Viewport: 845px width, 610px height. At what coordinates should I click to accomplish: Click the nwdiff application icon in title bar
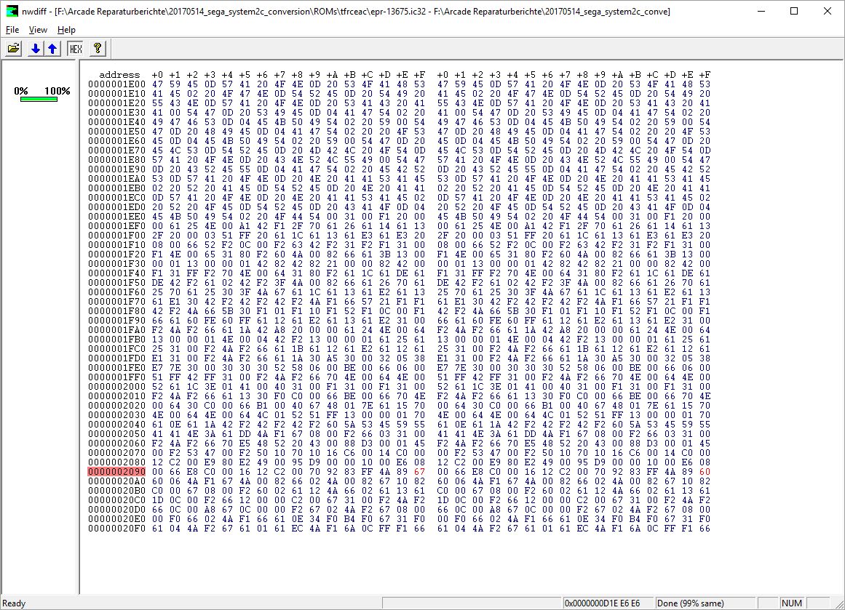coord(9,12)
